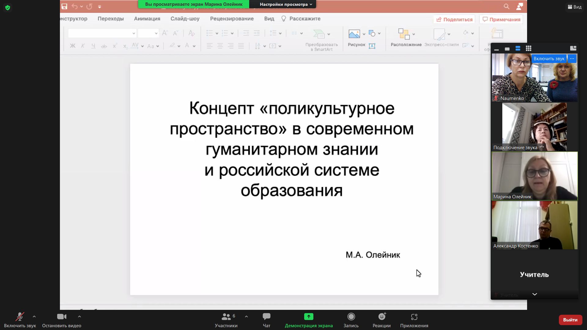Click Unmute on Naumenko's video tile

[549, 59]
